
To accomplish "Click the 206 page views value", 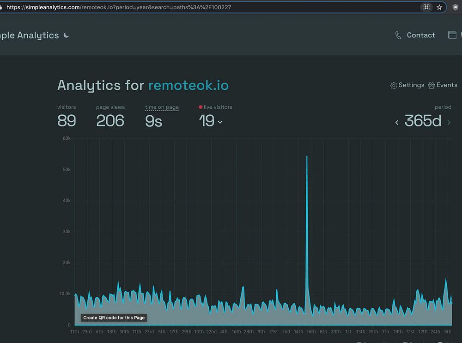I will pos(110,121).
